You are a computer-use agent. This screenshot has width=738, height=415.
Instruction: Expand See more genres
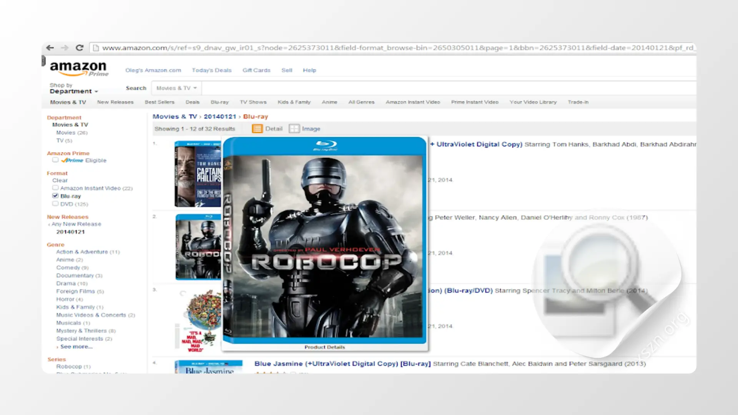(x=76, y=347)
